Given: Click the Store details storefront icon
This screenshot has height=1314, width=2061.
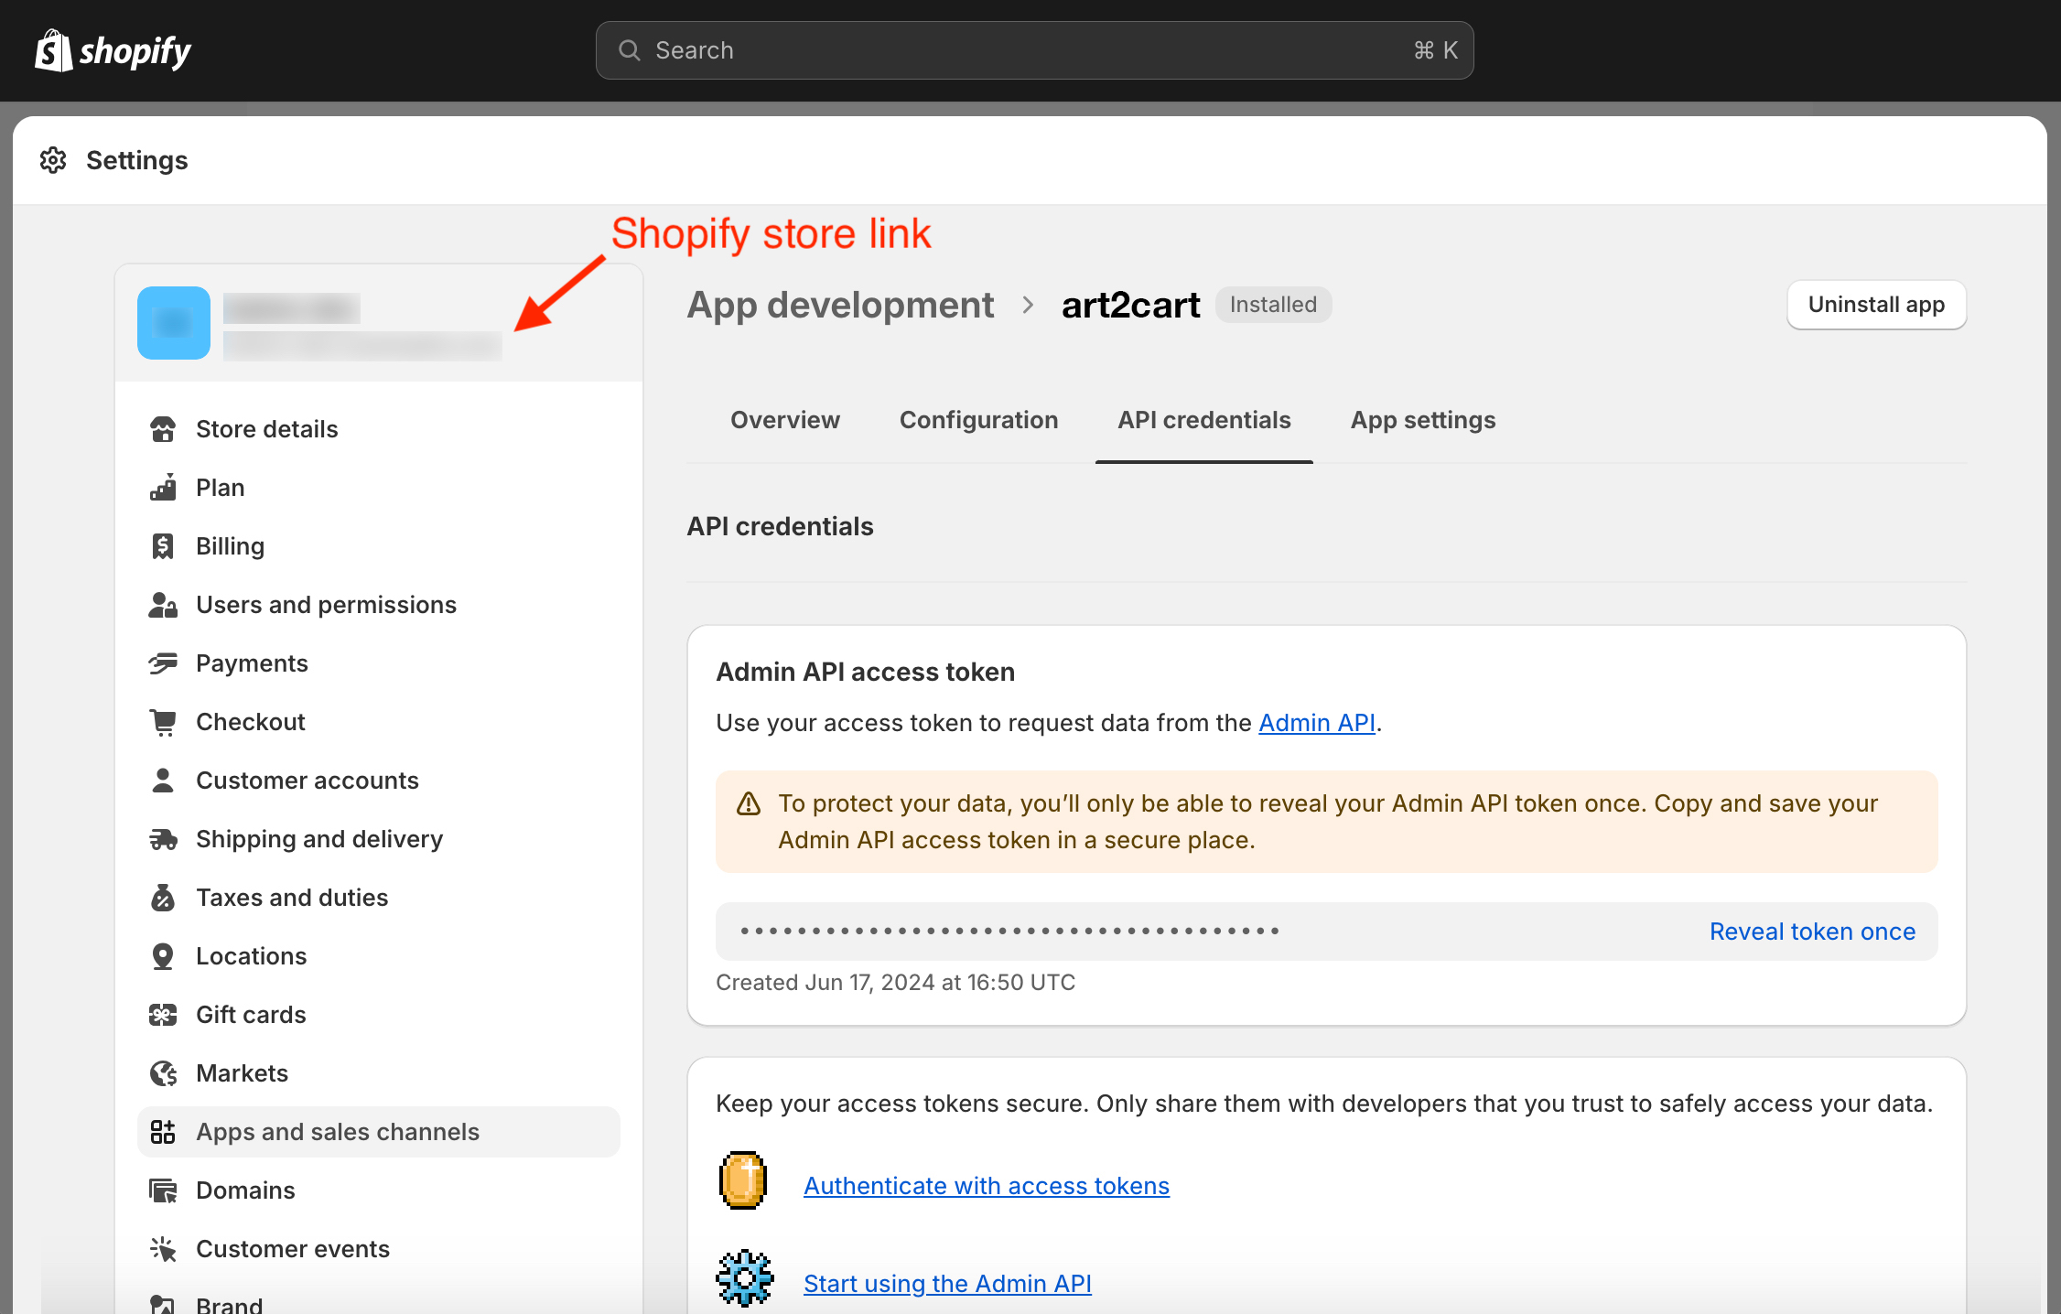Looking at the screenshot, I should (x=163, y=429).
